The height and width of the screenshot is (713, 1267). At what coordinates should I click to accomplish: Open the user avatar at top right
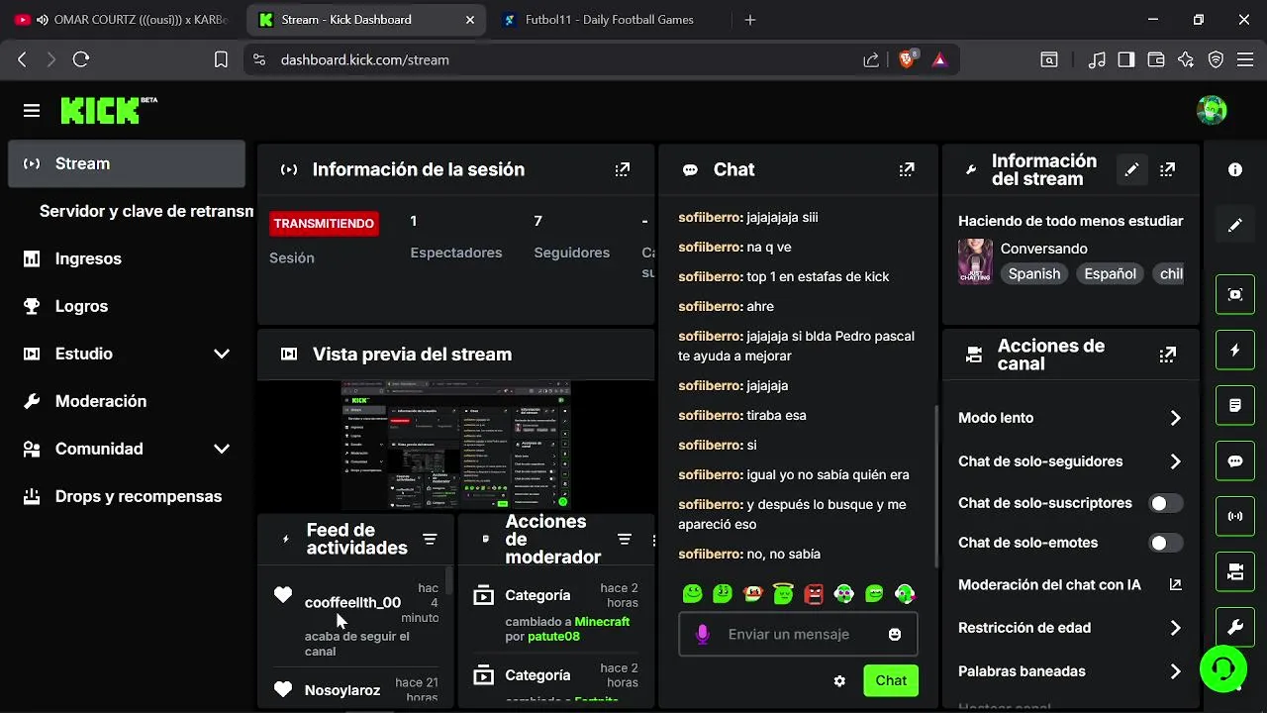click(1212, 111)
